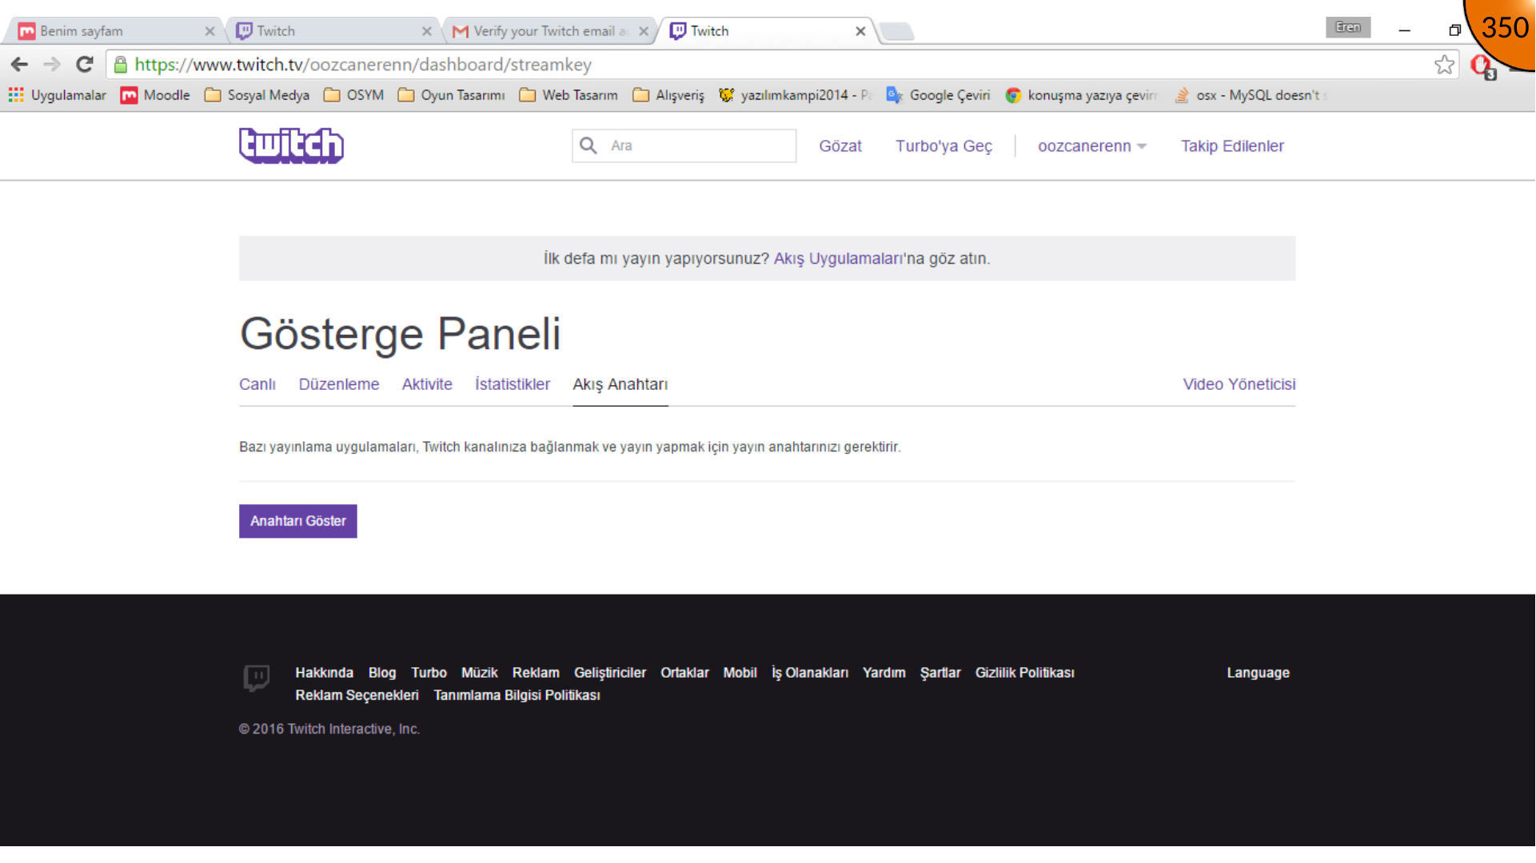The width and height of the screenshot is (1536, 863).
Task: Click the browser back arrow
Action: pos(20,65)
